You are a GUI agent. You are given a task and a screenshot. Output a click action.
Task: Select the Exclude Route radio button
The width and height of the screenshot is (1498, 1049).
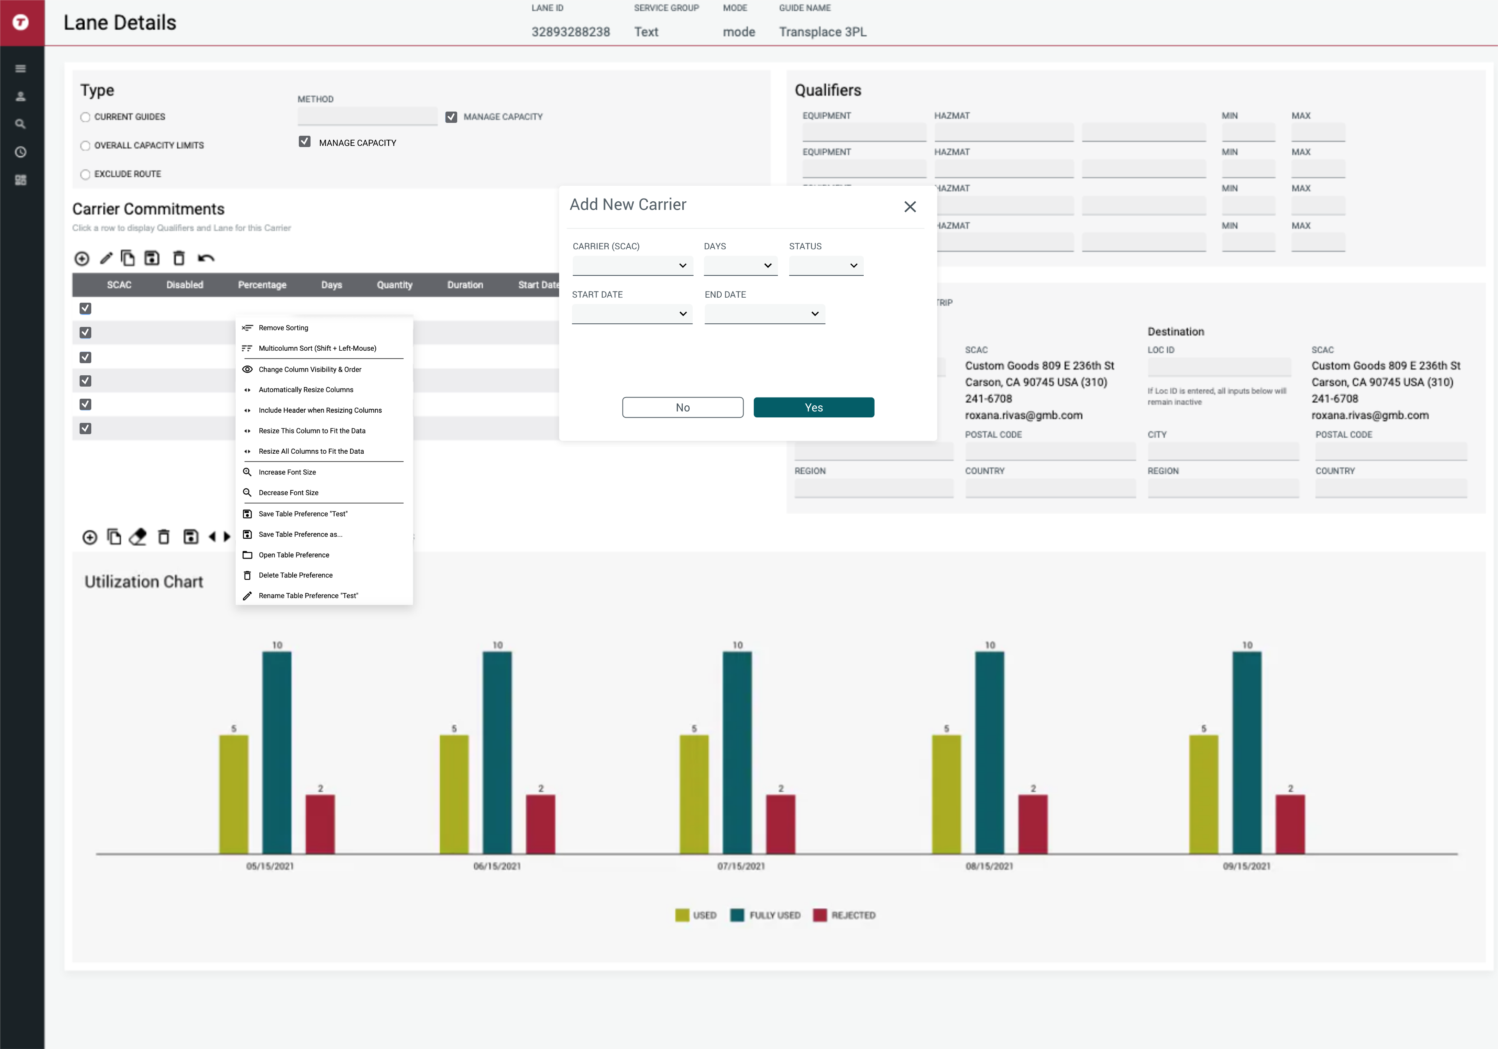pyautogui.click(x=85, y=174)
